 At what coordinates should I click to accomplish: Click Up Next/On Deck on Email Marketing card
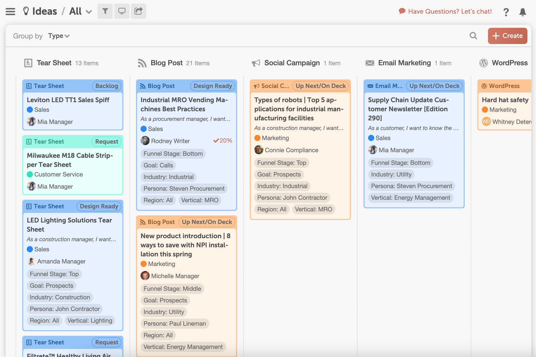(434, 86)
